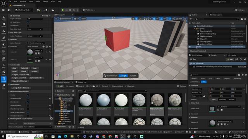Collapse Lighting folder in Outliner
Screen dimensions: 248x139
[x=195, y=29]
